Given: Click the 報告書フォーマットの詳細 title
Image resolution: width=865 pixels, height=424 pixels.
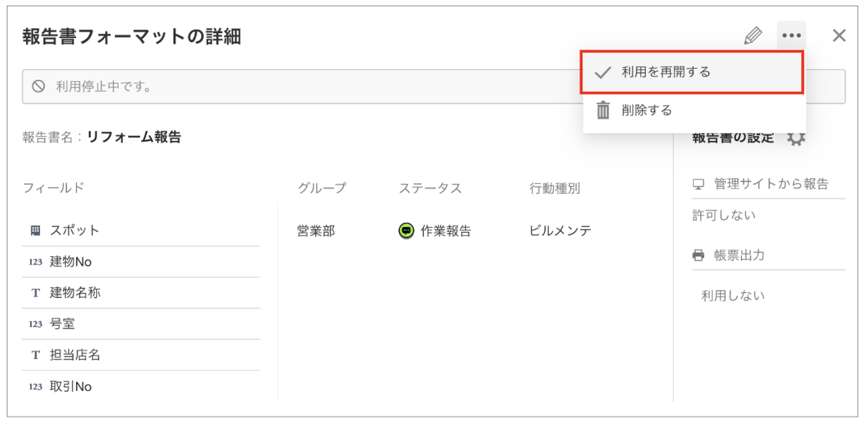Looking at the screenshot, I should pos(132,36).
